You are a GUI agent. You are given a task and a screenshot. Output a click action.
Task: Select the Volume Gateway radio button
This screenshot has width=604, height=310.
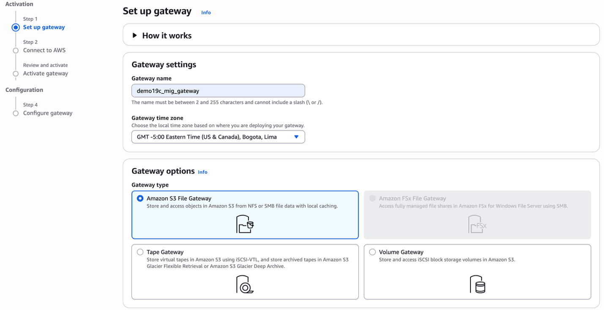372,252
